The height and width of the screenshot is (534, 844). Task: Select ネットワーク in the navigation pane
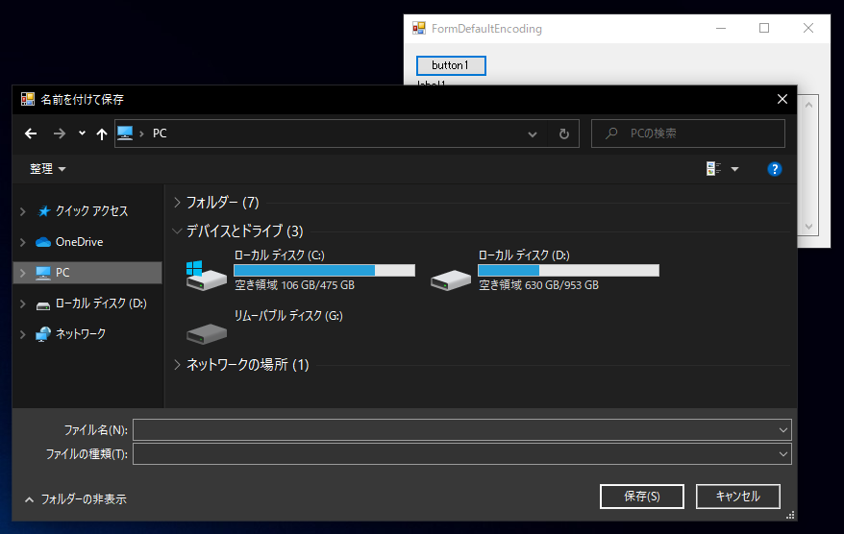tap(80, 334)
